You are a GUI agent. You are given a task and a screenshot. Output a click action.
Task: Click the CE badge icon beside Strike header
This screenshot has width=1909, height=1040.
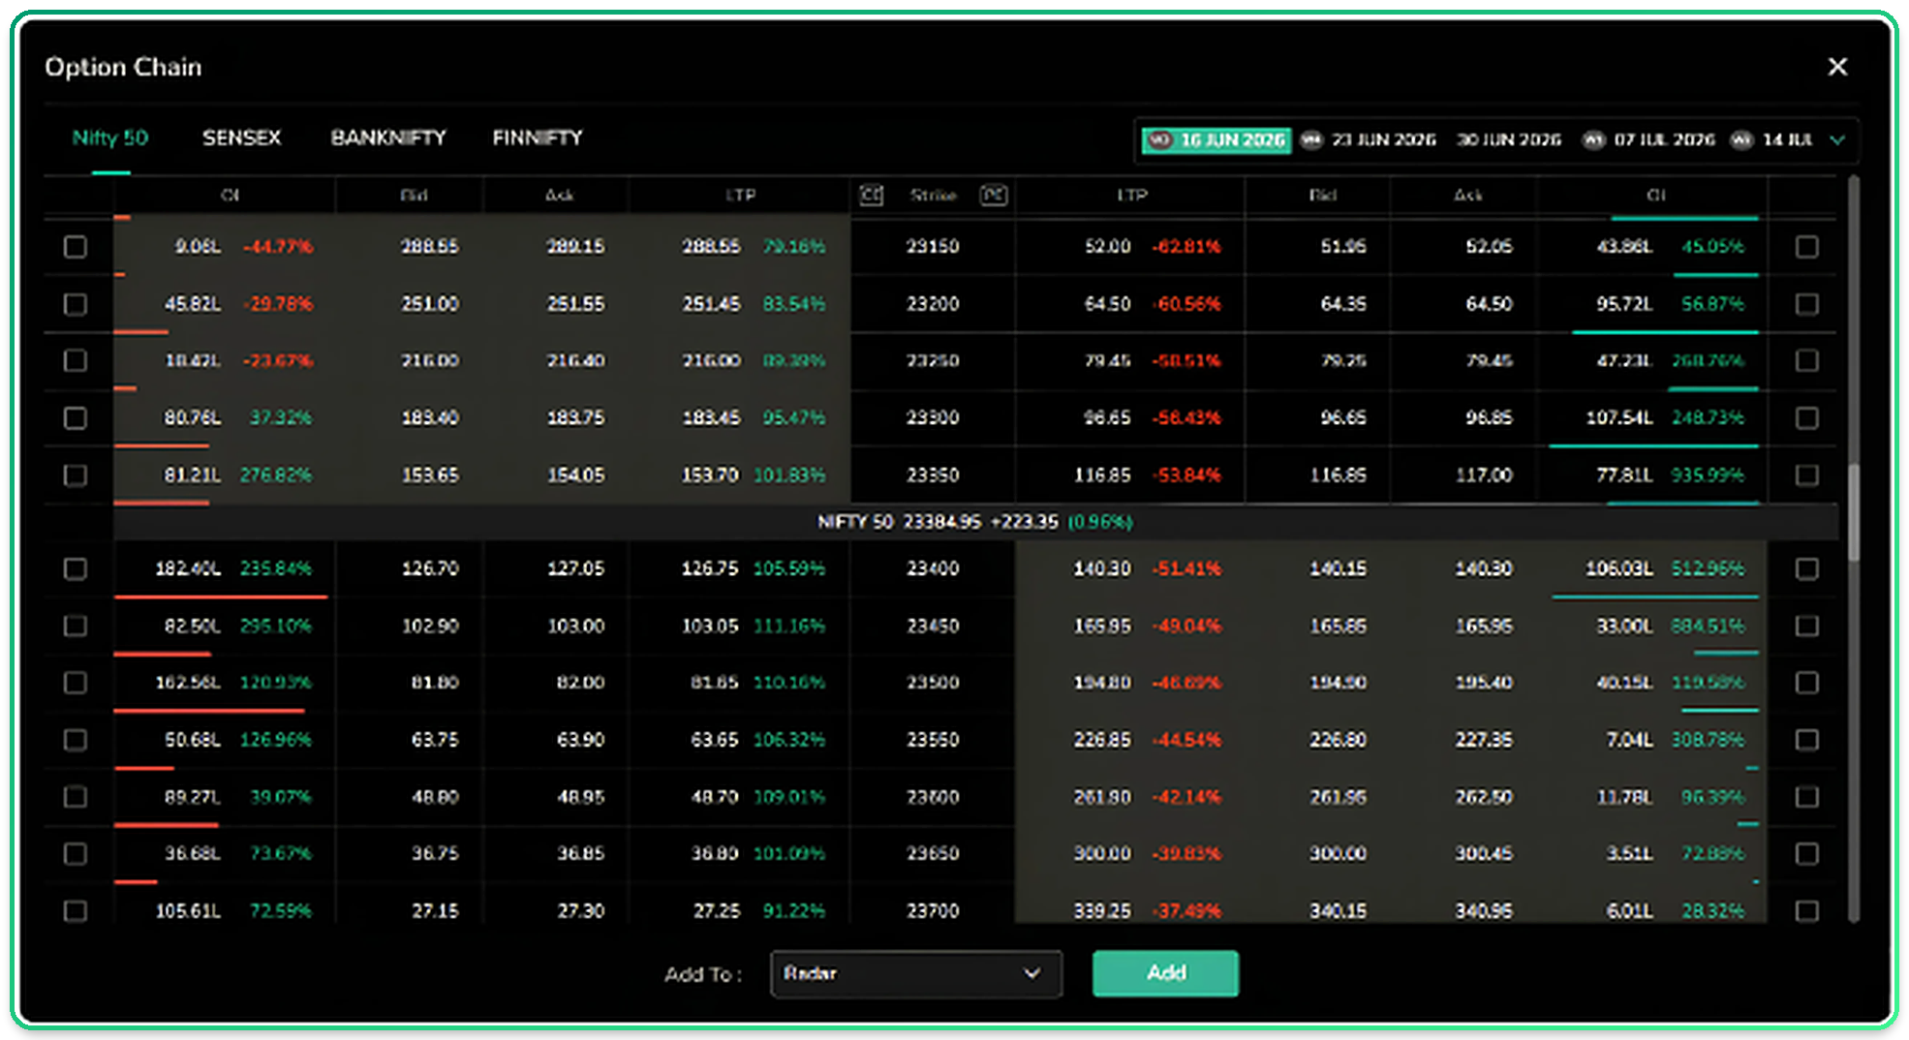(x=871, y=196)
